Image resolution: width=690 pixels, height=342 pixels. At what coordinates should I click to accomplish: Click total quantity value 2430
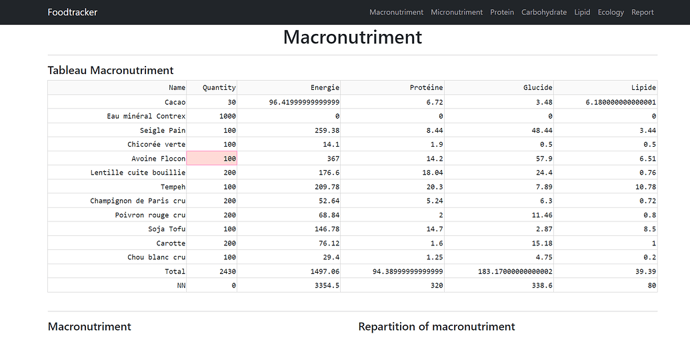pos(211,271)
